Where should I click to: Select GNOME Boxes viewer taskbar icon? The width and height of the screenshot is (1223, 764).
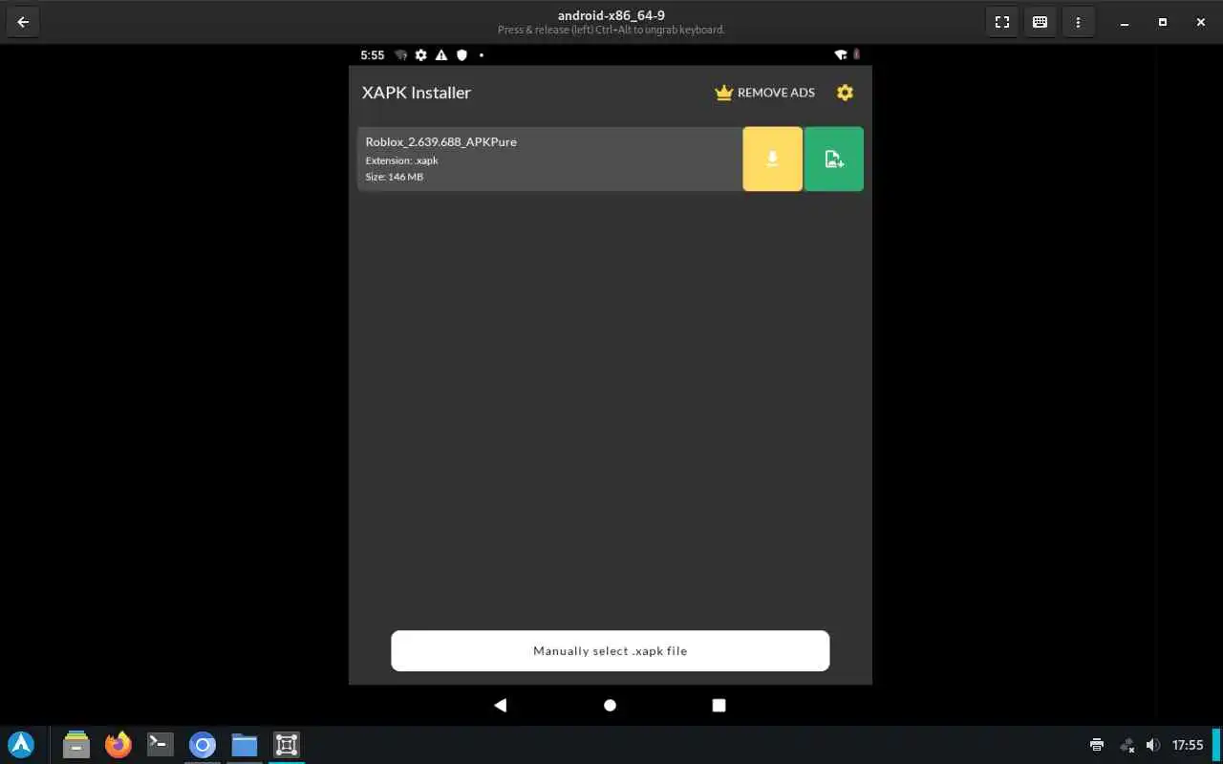(x=287, y=744)
